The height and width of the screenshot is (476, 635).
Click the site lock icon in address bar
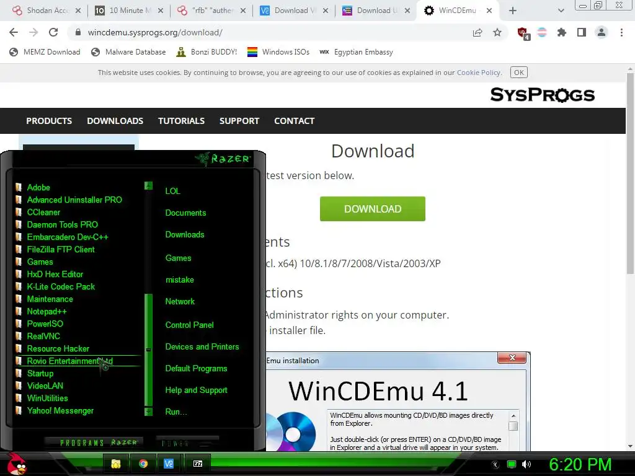[78, 32]
